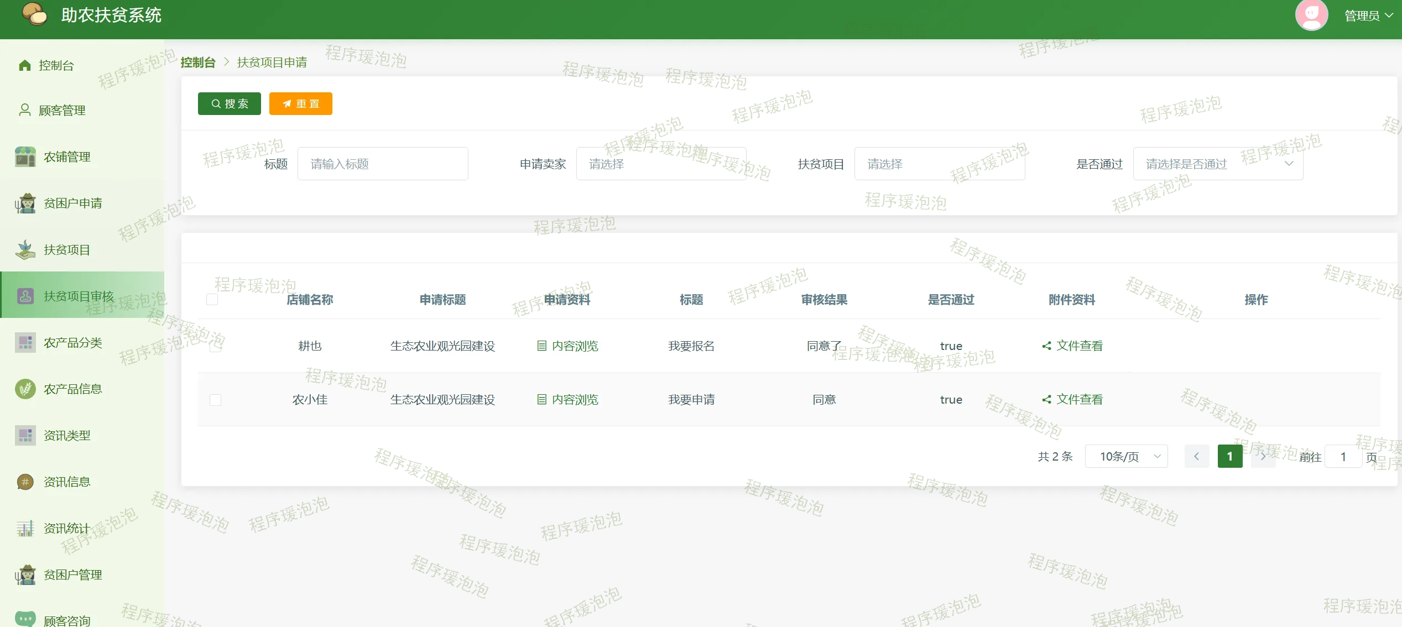Click the 控制台 home icon
Screen dimensions: 1402x627
25,65
